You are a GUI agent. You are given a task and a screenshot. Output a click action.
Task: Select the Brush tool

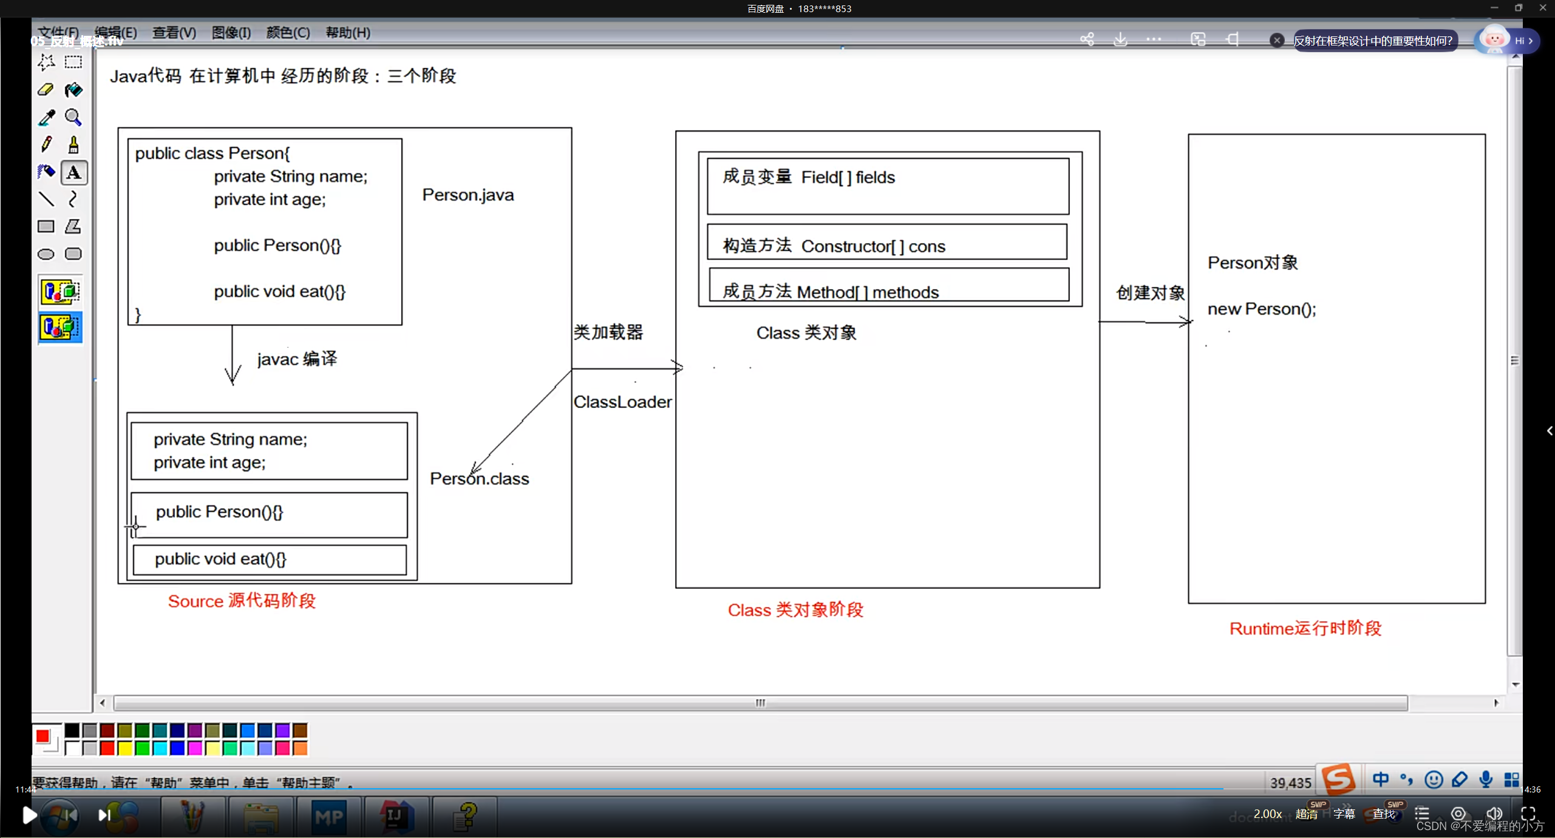tap(73, 144)
